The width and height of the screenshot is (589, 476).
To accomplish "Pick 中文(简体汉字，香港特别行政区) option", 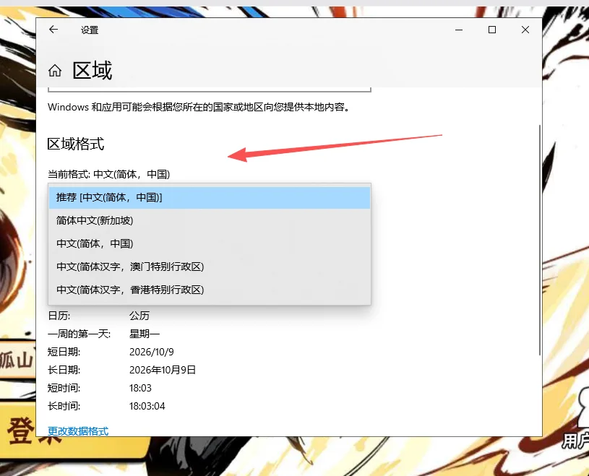I will [x=210, y=290].
